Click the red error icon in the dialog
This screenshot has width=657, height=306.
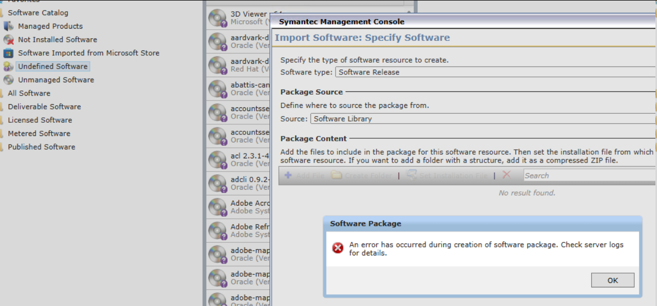338,248
